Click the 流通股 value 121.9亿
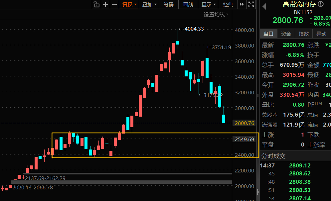The height and width of the screenshot is (201, 331). (294, 125)
